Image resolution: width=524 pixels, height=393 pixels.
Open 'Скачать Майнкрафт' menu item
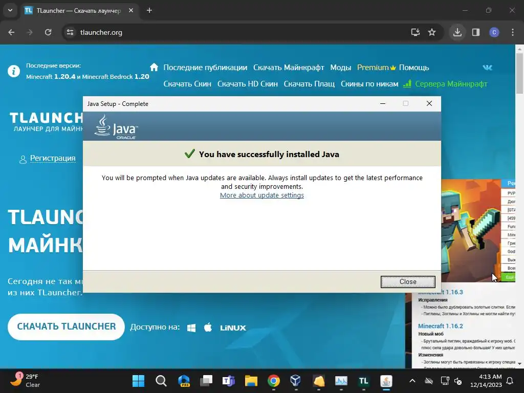coord(289,68)
